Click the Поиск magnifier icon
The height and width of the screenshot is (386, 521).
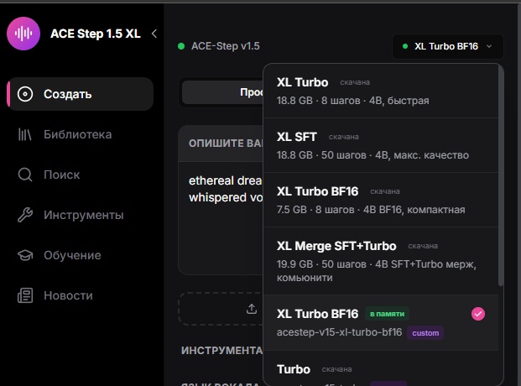pyautogui.click(x=25, y=175)
